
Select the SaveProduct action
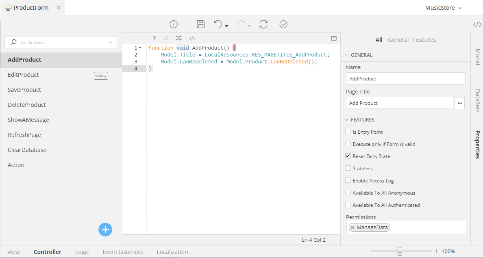pos(24,90)
